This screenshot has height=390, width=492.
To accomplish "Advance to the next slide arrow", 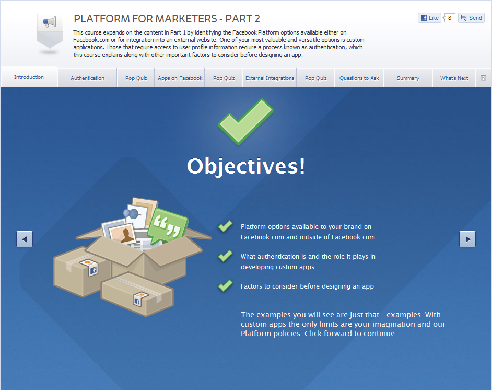I will tap(467, 239).
